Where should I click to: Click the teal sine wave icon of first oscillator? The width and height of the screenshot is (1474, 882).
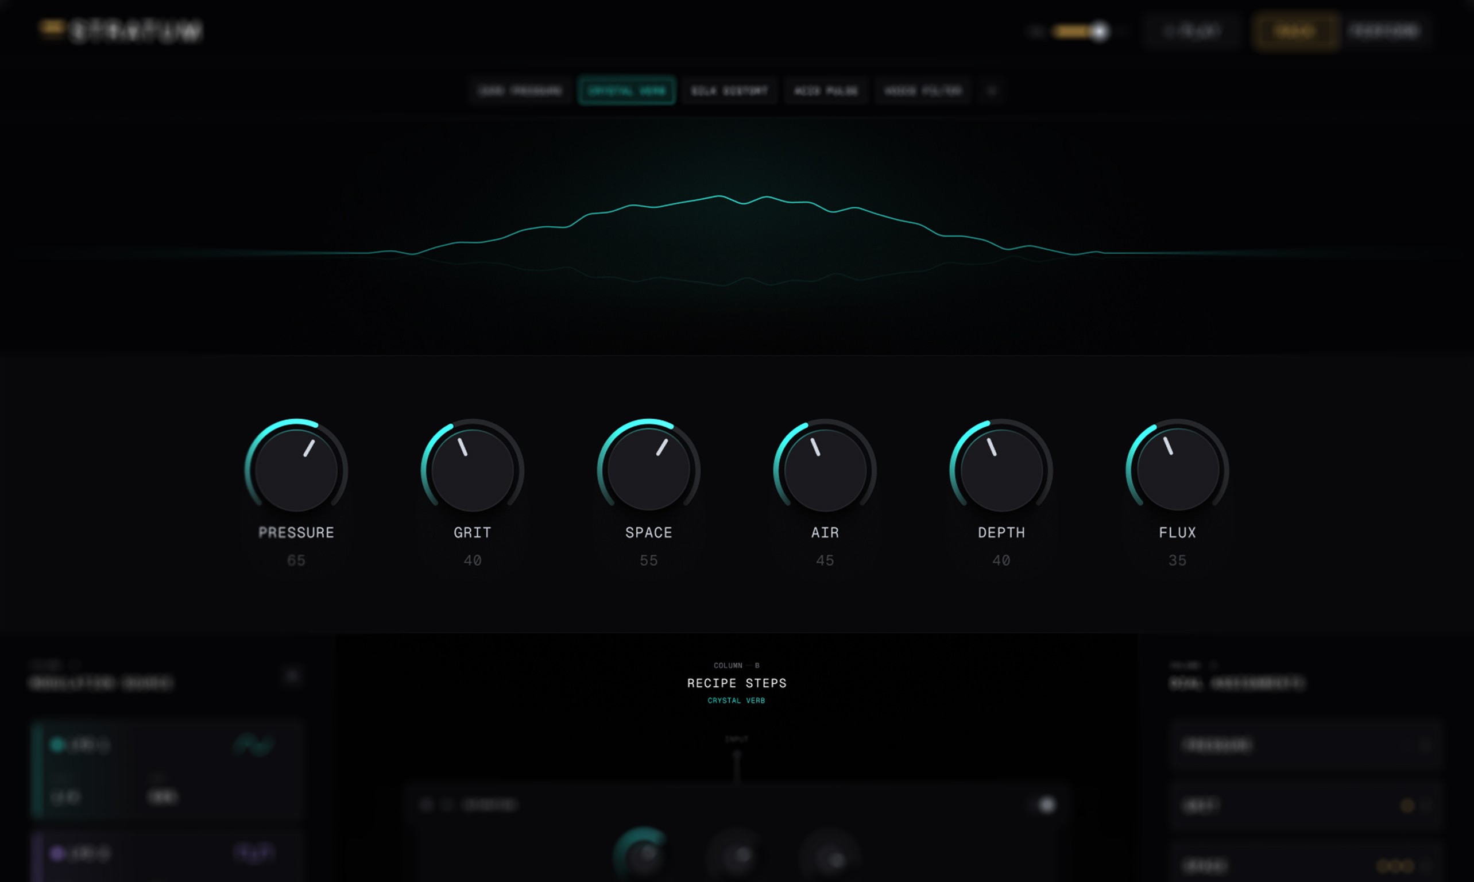pyautogui.click(x=254, y=745)
